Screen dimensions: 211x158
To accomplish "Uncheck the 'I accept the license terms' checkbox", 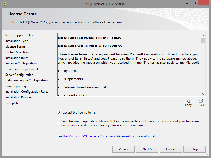I will (59, 113).
